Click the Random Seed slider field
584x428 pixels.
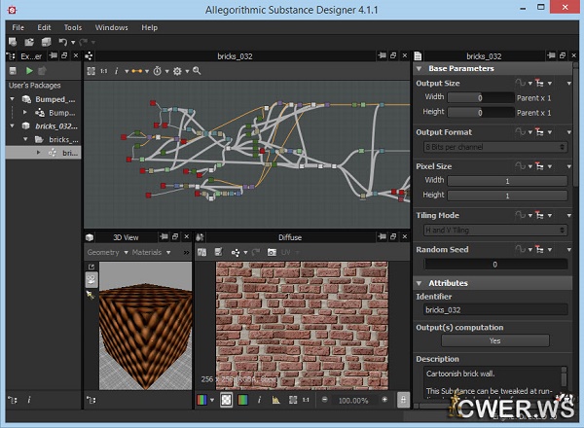[x=494, y=264]
